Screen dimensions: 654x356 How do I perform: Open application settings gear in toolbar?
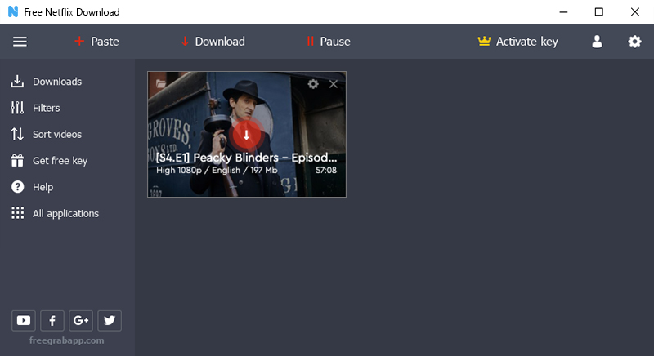tap(634, 42)
